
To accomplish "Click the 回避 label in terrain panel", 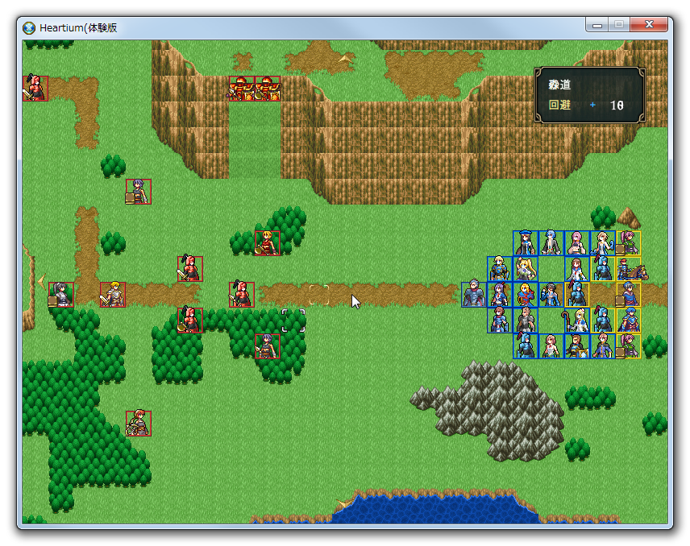I will click(x=559, y=105).
